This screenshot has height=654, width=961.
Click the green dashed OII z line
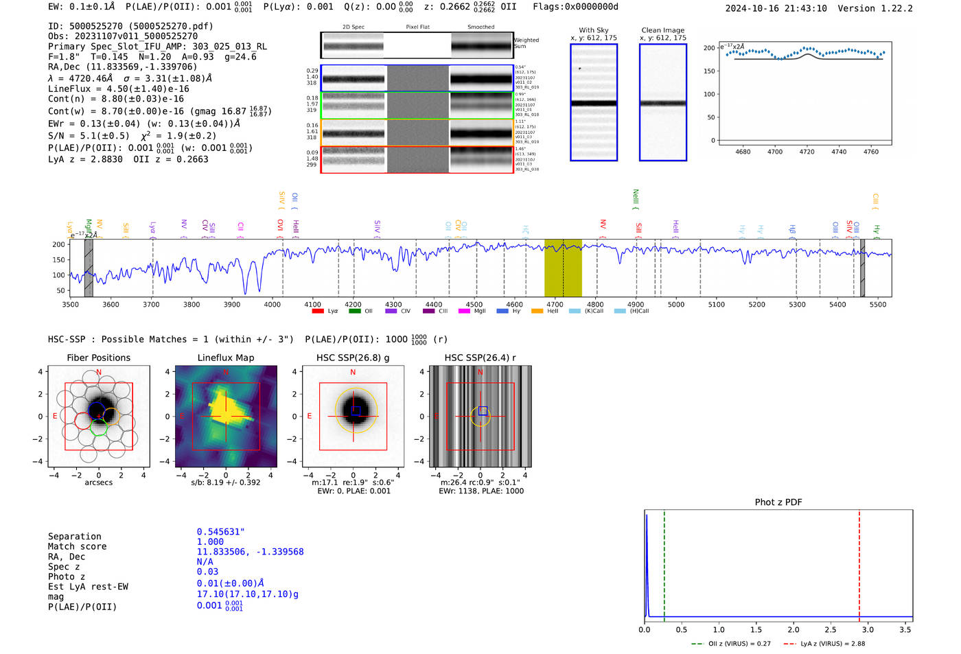click(x=664, y=566)
